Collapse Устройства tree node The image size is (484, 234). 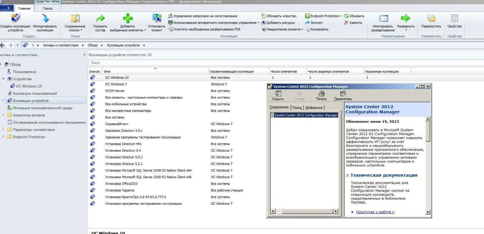(3, 79)
